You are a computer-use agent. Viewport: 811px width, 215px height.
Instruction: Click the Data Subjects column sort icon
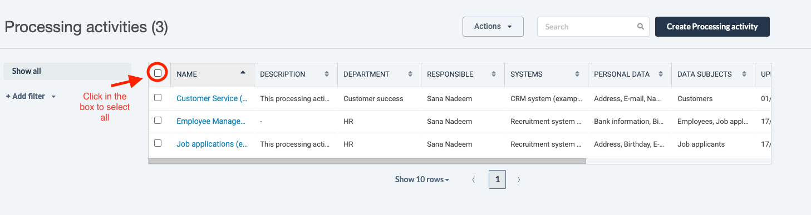pos(744,74)
